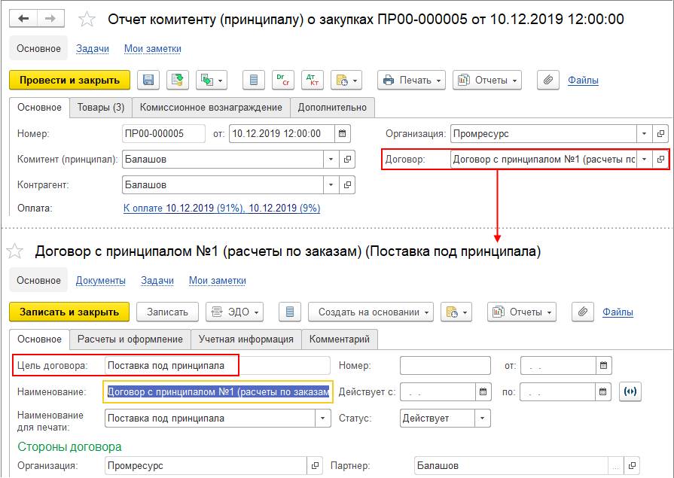Expand Наименование для печати dropdown
The image size is (674, 478).
[323, 419]
